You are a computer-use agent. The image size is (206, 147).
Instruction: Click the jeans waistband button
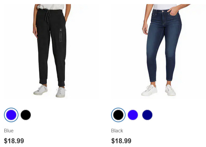point(163,11)
